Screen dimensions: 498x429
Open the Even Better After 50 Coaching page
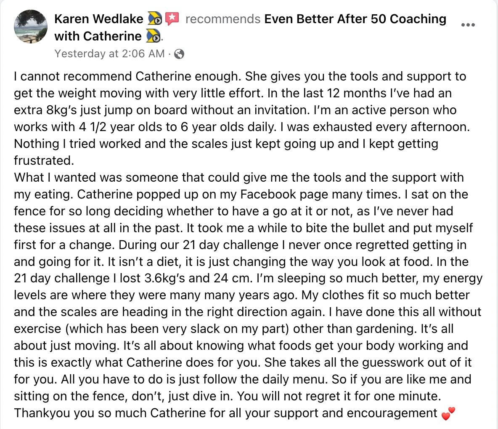click(355, 19)
